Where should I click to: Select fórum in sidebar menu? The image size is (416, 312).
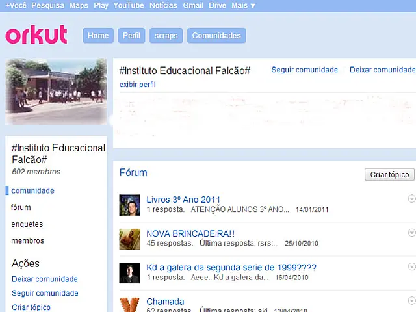[21, 207]
